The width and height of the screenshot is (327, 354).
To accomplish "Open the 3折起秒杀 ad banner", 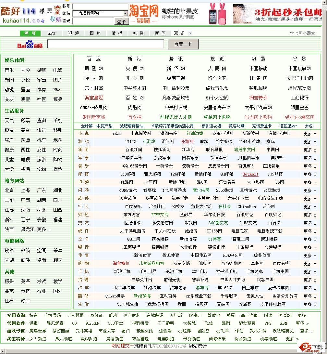I will pos(277,14).
